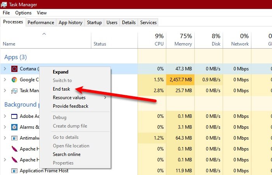
Task: Open the File menu
Action: (6, 13)
